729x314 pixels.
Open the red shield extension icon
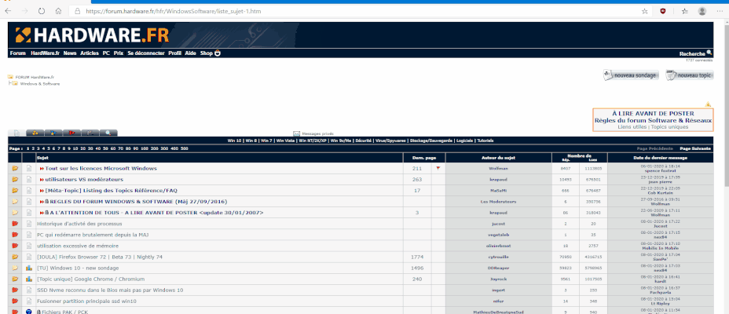pyautogui.click(x=662, y=11)
